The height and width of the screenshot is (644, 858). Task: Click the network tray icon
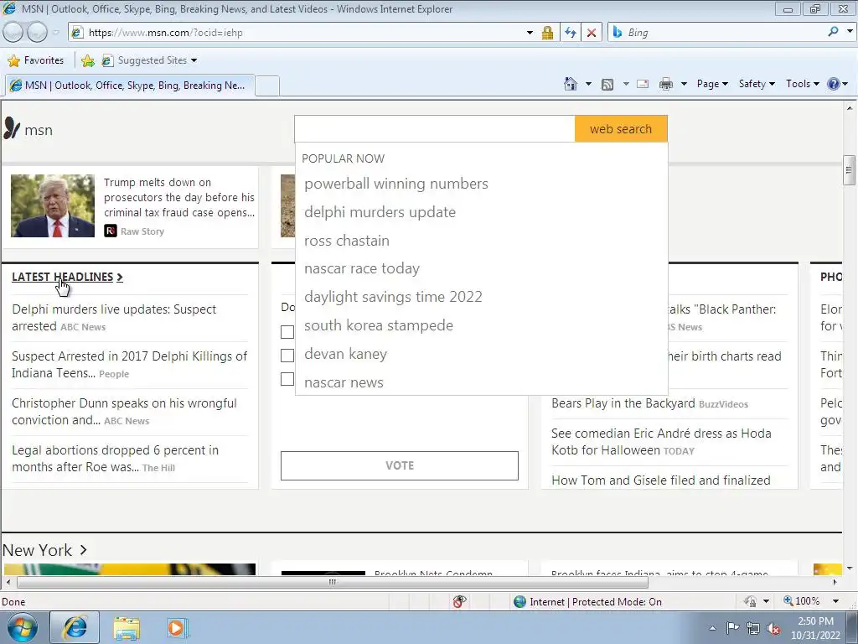753,629
